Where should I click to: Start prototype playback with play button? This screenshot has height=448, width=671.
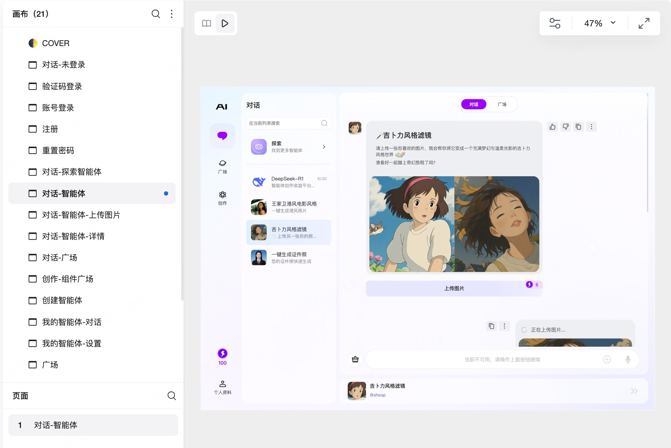coord(225,23)
